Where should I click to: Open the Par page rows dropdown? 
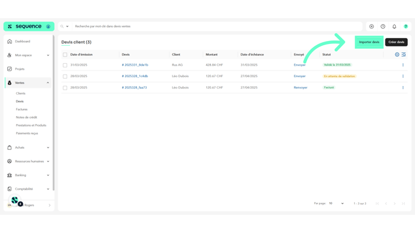[336, 203]
